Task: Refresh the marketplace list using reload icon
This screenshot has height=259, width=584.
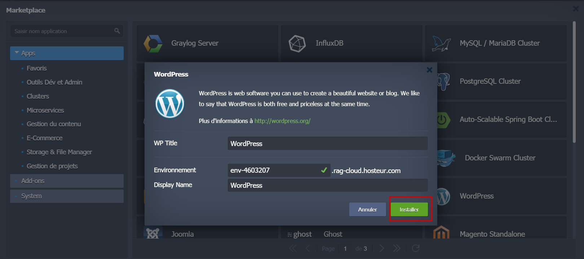Action: pyautogui.click(x=416, y=248)
